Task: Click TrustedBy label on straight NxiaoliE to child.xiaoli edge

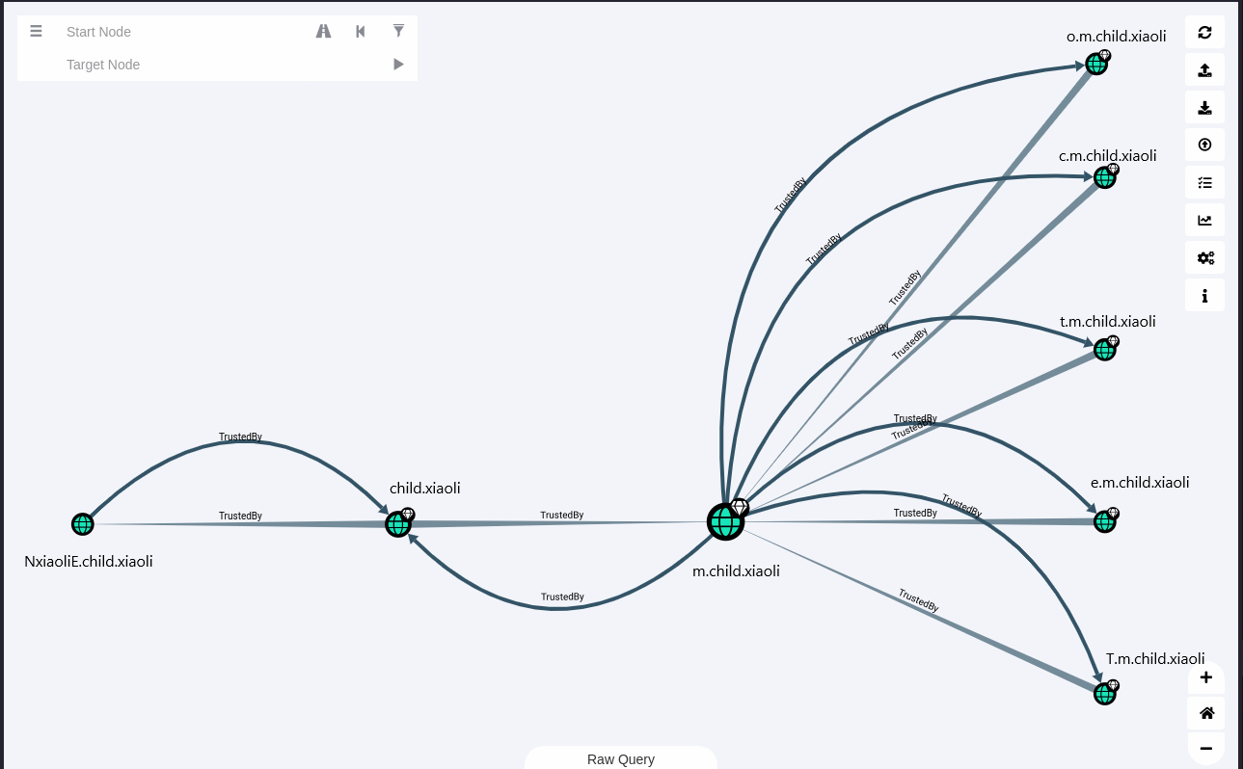Action: (240, 516)
